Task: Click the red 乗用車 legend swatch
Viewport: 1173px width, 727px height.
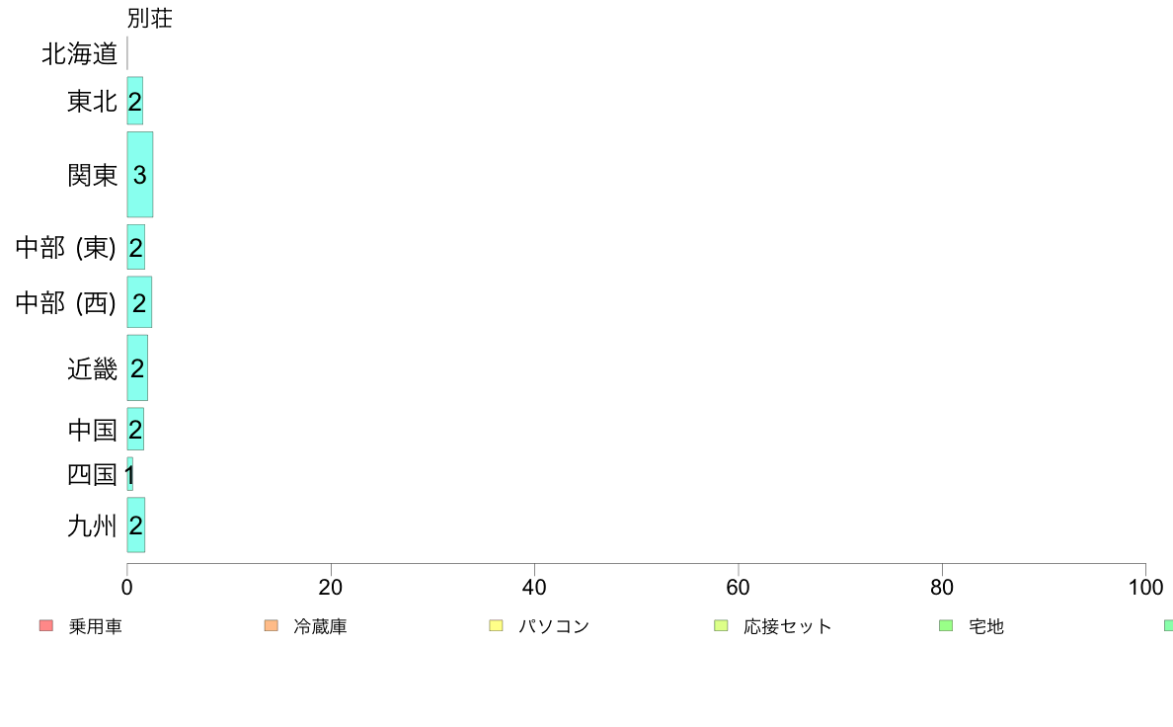Action: point(46,625)
